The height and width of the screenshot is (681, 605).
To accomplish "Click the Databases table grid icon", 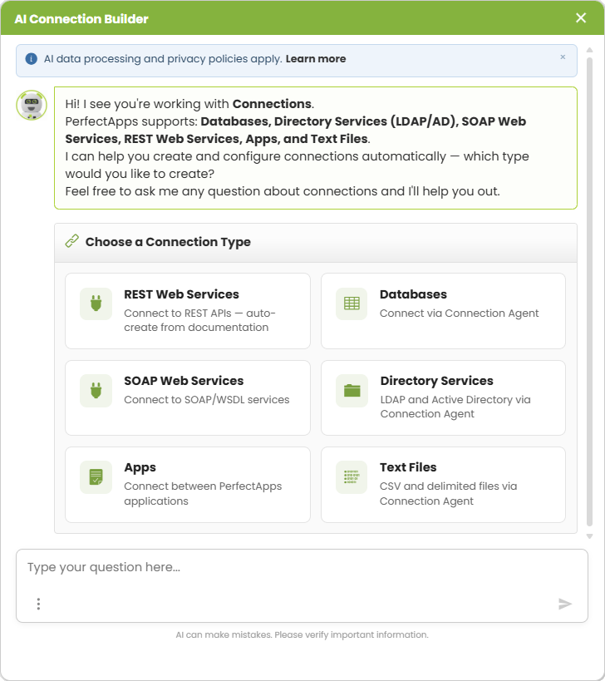I will (352, 303).
